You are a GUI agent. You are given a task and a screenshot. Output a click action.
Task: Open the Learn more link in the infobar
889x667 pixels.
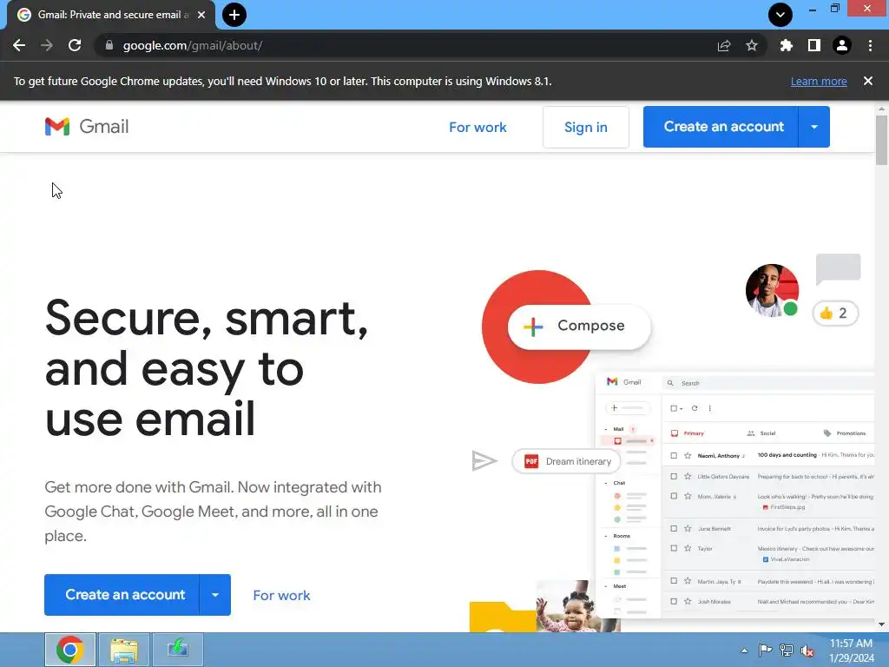819,81
